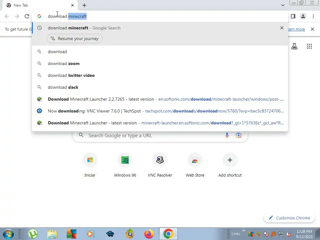Toggle the side panel icon
Screen dimensions: 320x240
pyautogui.click(x=293, y=16)
